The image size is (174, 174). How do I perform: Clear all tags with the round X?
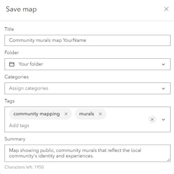(x=152, y=119)
